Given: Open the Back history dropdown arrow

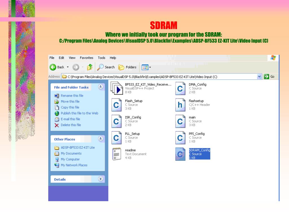Looking at the screenshot, I should pos(68,67).
